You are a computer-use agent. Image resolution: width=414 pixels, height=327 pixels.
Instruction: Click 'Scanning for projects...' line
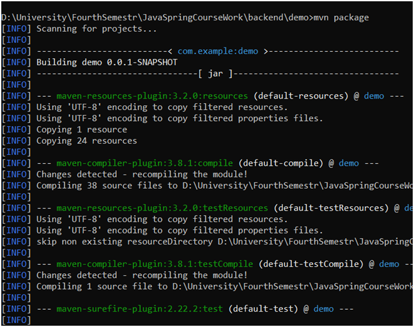(96, 29)
